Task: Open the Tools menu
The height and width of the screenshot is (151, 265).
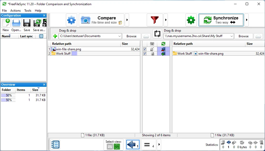Action: 28,11
